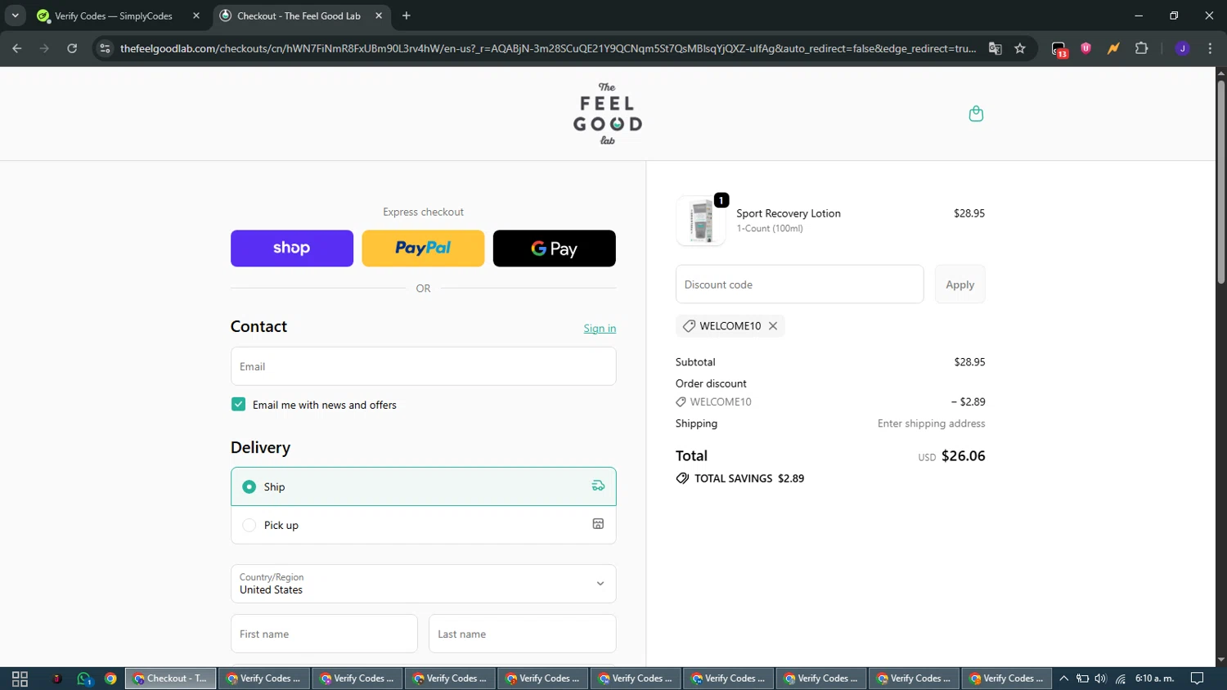Open the browser extensions puzzle icon

[x=1141, y=48]
